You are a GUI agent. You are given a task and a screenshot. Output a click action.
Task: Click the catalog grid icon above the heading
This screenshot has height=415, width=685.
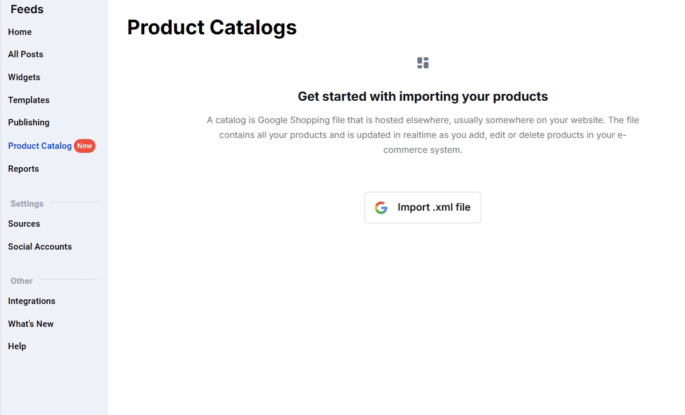pos(423,63)
